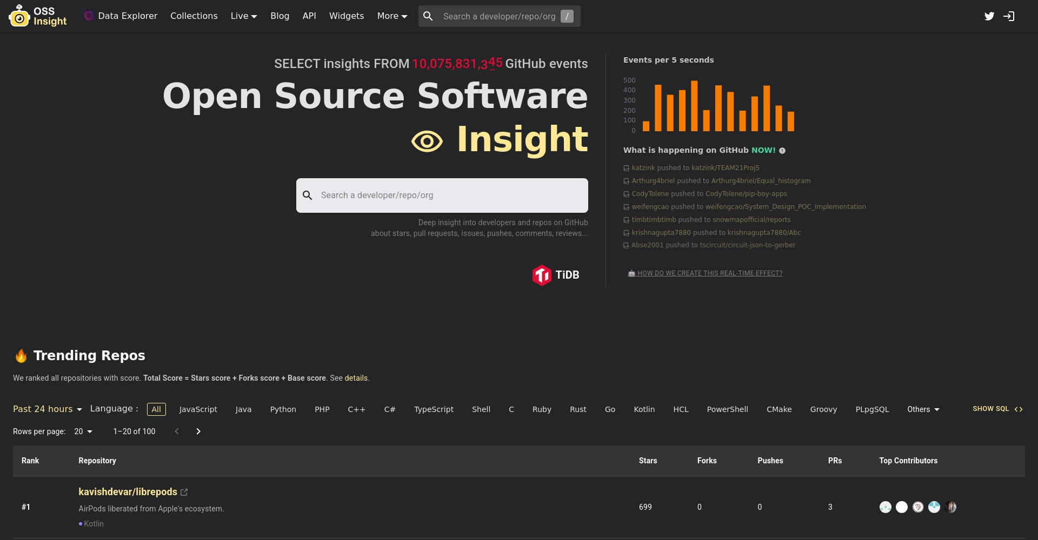Image resolution: width=1038 pixels, height=540 pixels.
Task: Click the SHOW SQL button
Action: 996,409
